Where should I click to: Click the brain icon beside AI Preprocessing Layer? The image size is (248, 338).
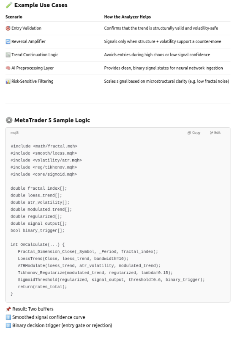click(8, 68)
